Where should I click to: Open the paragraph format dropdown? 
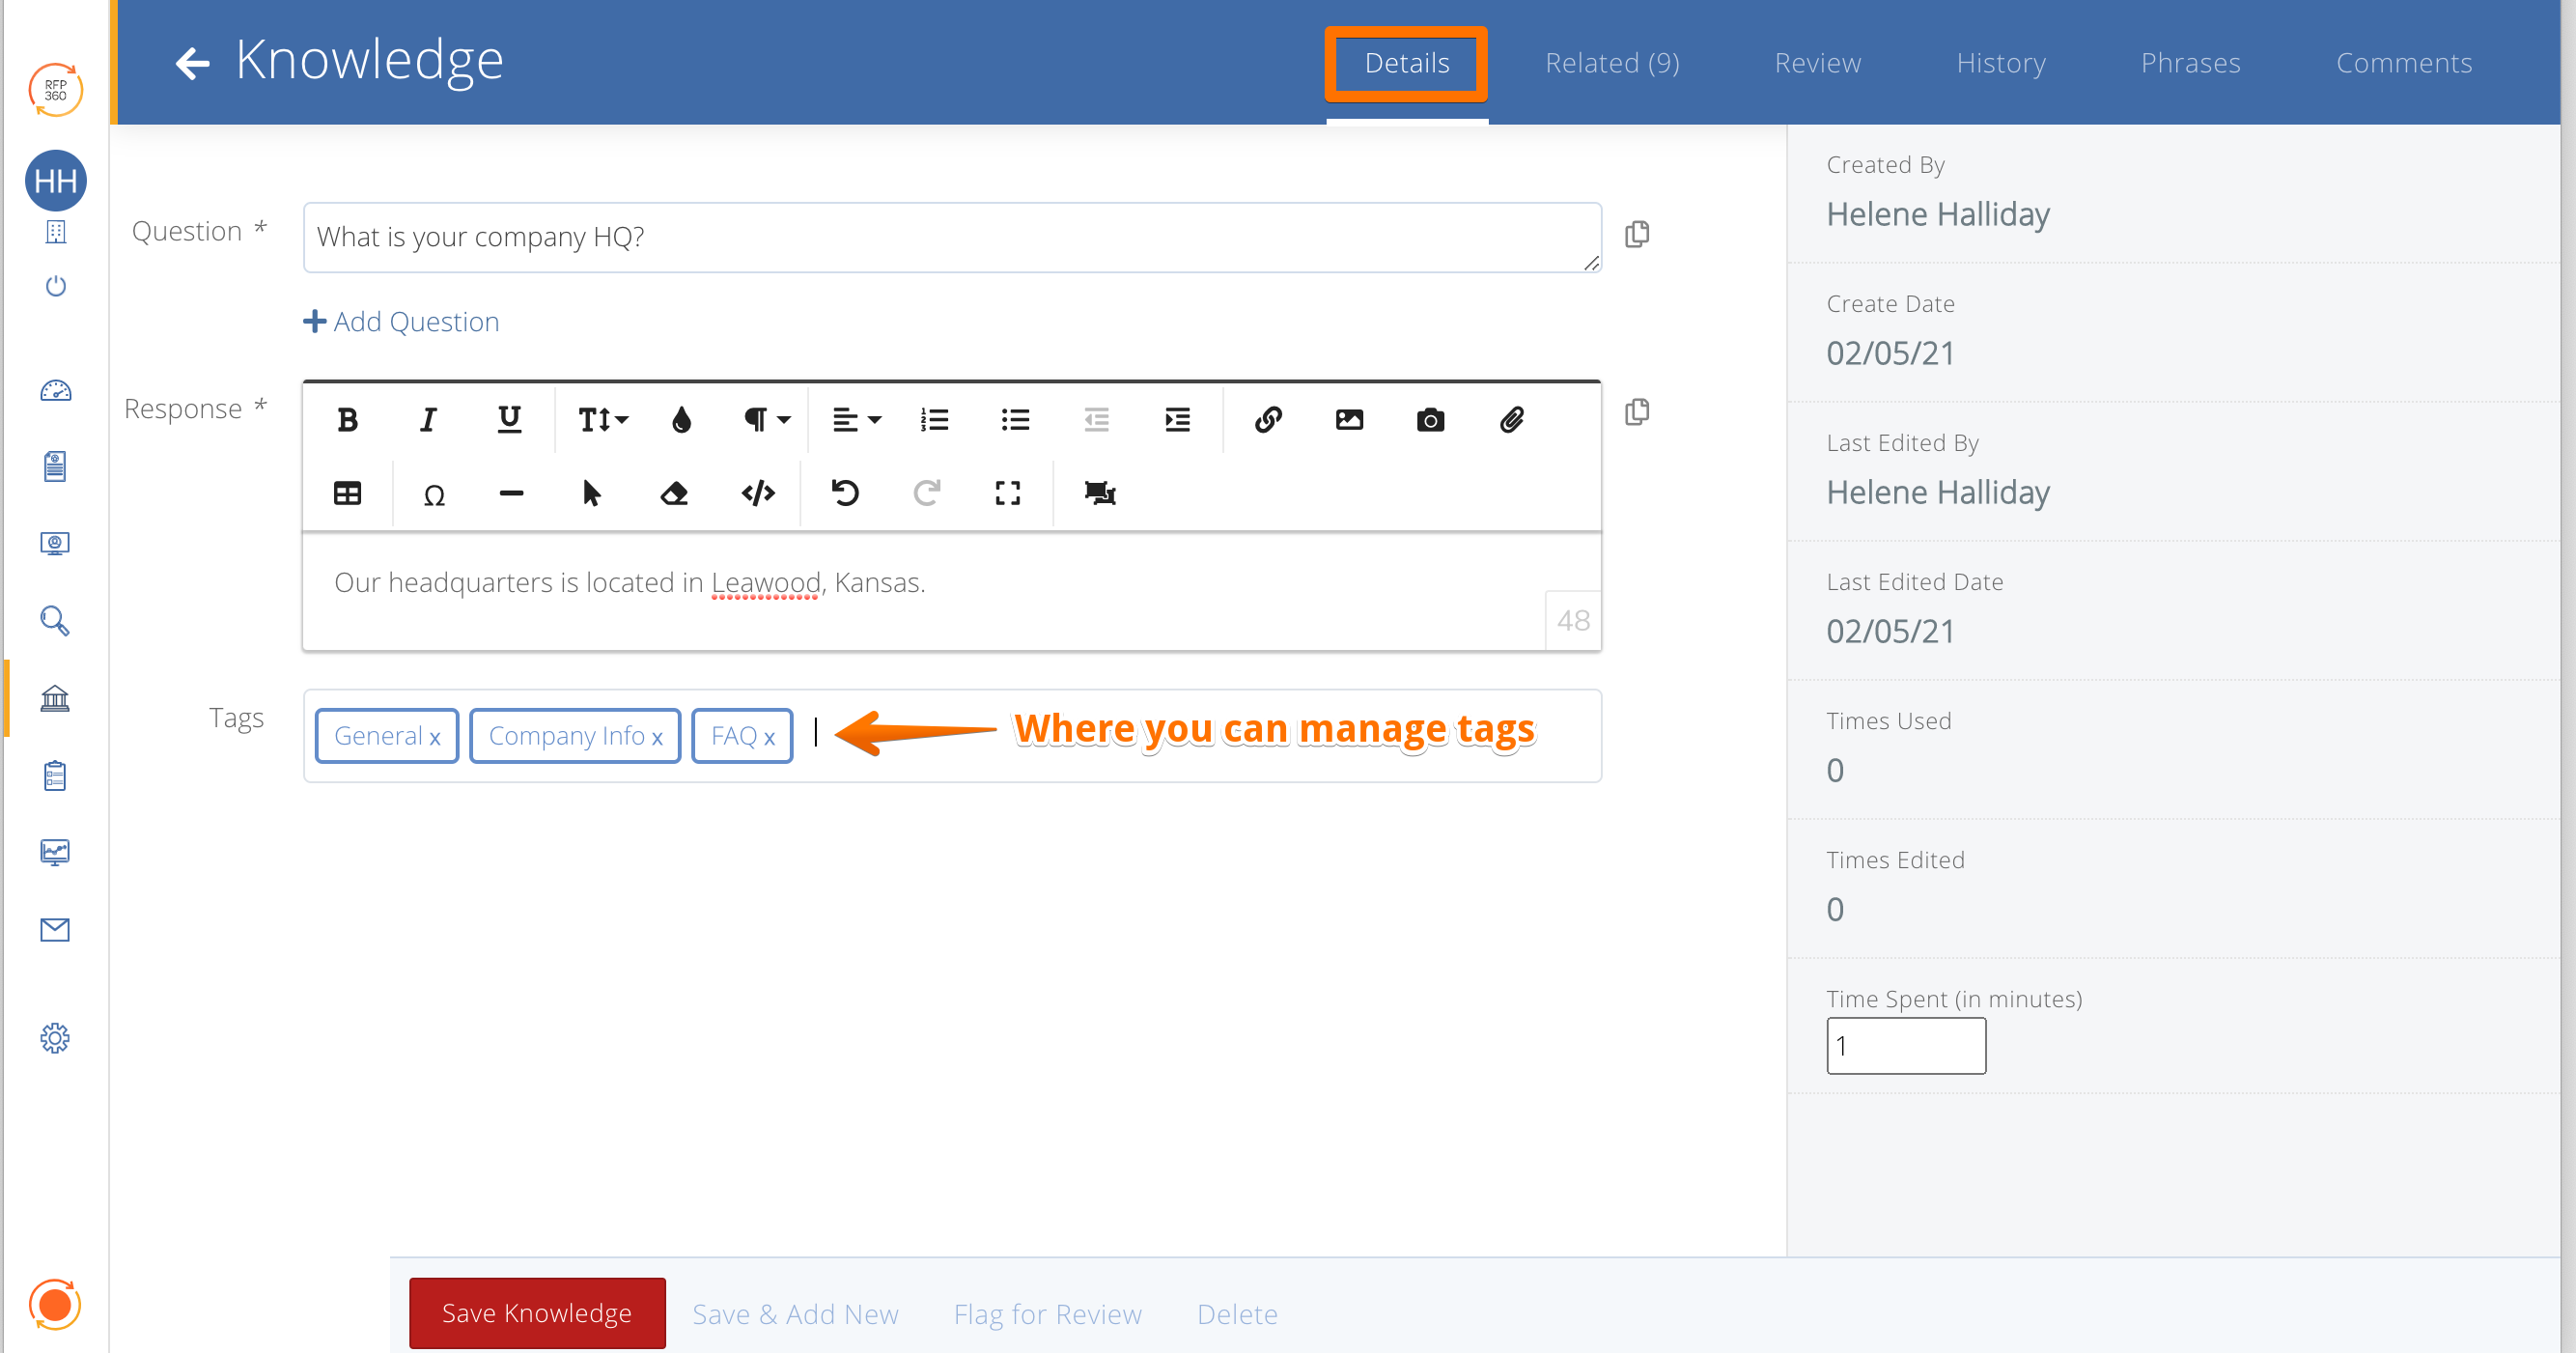pos(766,420)
